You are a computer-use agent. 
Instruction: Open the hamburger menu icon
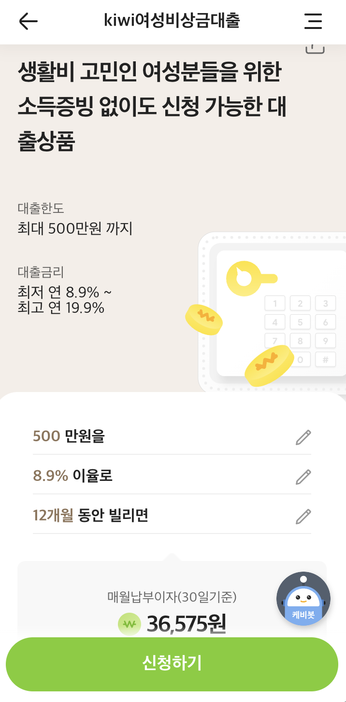[x=313, y=21]
